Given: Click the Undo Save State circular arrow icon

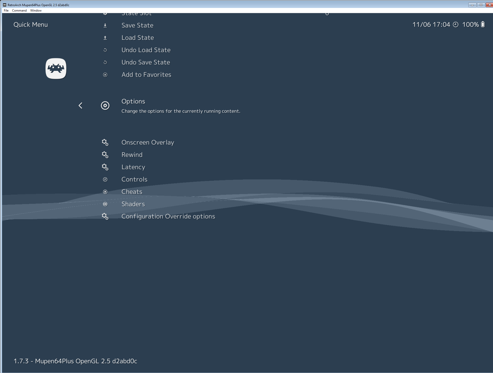Looking at the screenshot, I should click(105, 62).
